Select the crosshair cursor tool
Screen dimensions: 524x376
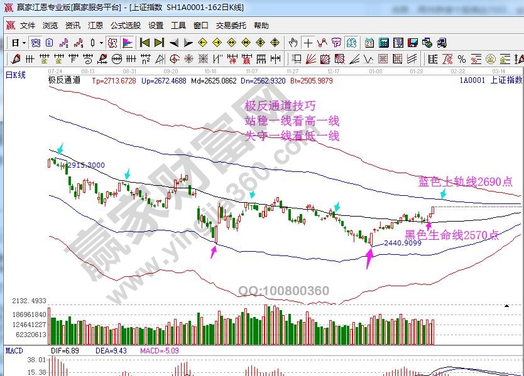308,43
